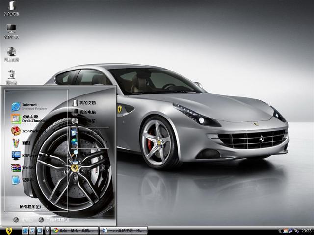Click the Ferrari logo Start button
The height and width of the screenshot is (235, 314).
click(9, 231)
